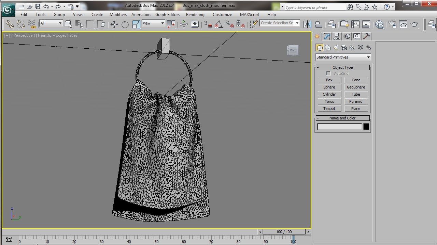This screenshot has height=245, width=437.
Task: Toggle the AutoGrid checkbox
Action: point(328,73)
